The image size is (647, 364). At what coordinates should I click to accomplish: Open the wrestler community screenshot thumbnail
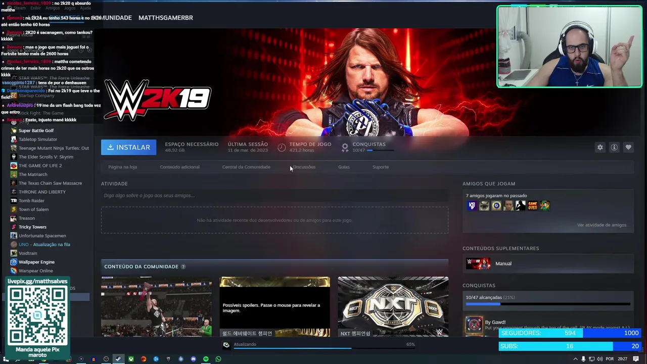pyautogui.click(x=156, y=306)
